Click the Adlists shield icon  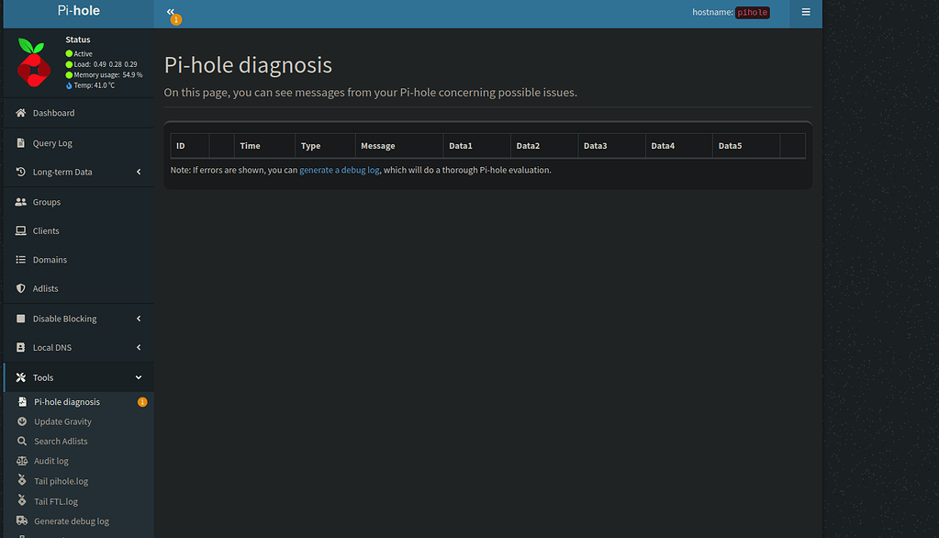point(21,288)
